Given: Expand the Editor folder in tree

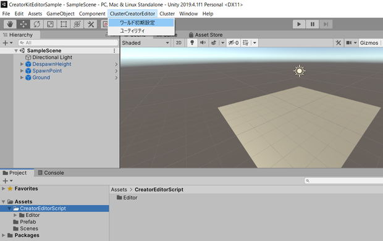Looking at the screenshot, I should coord(15,215).
